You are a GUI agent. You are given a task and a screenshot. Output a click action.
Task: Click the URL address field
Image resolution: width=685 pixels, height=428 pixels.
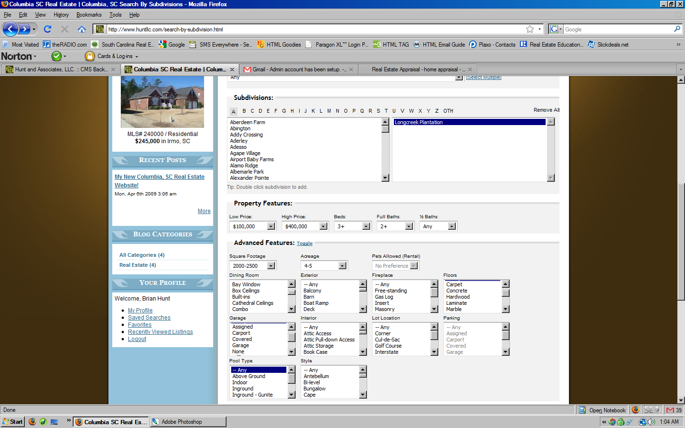[x=314, y=29]
